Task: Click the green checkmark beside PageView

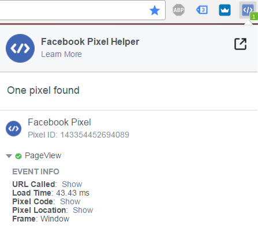Action: click(x=18, y=156)
